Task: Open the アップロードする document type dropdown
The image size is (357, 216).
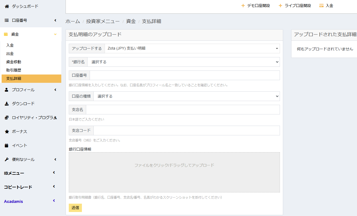Action: 192,49
